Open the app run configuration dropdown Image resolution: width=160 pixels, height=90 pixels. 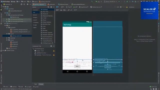coord(99,1)
